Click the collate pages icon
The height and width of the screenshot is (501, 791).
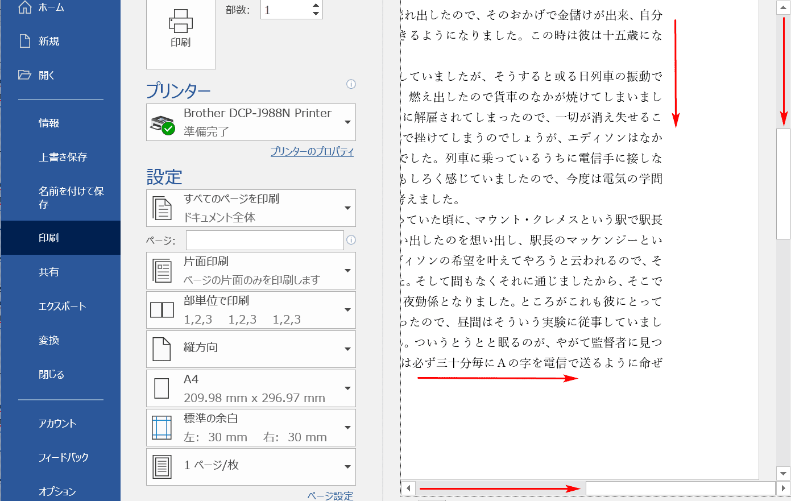[x=162, y=310]
